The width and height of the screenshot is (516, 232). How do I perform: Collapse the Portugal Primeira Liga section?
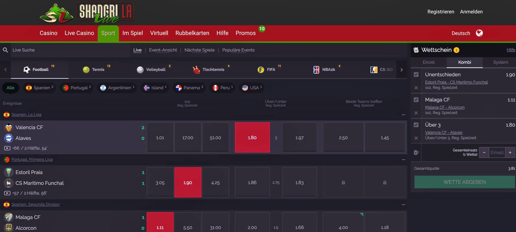403,160
